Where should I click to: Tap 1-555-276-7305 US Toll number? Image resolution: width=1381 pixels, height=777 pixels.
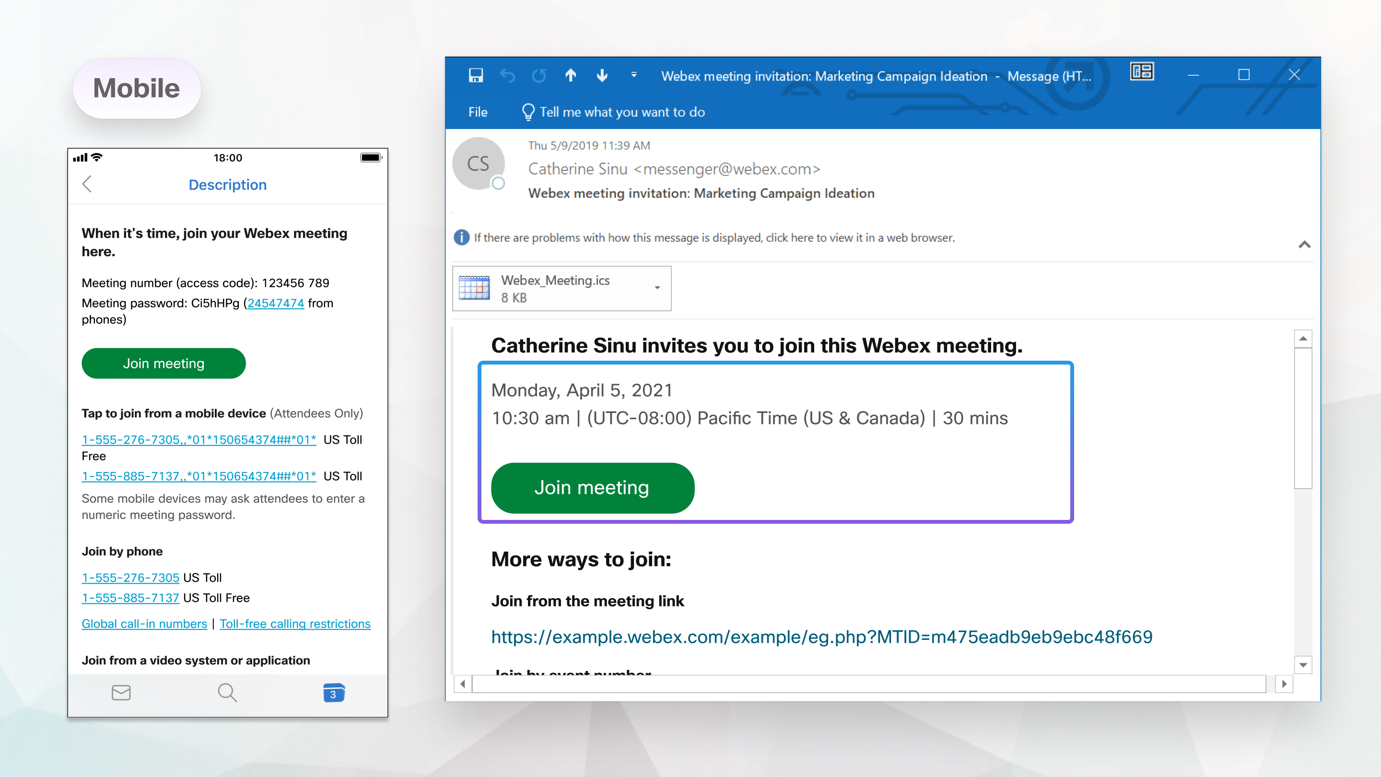[x=130, y=577]
